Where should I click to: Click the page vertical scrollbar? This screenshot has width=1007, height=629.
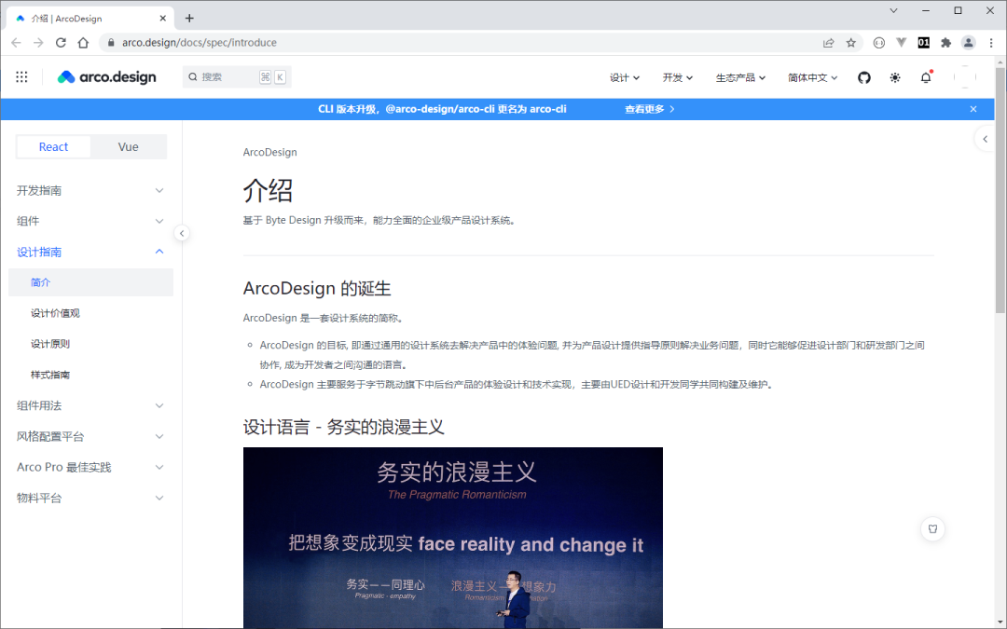pyautogui.click(x=1000, y=189)
